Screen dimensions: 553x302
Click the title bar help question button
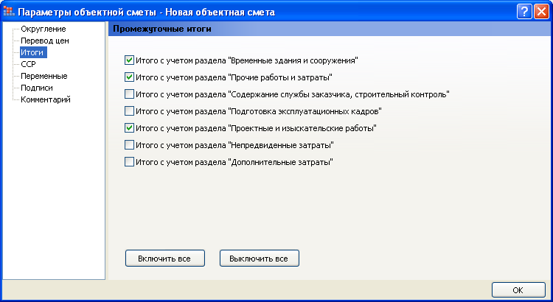(524, 12)
